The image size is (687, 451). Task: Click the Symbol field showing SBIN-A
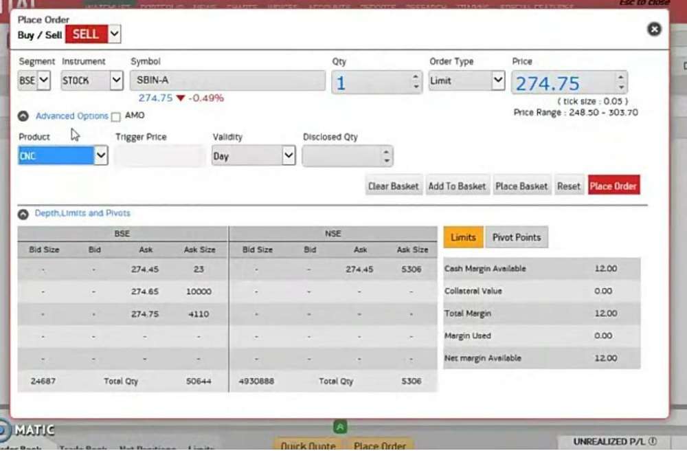[x=227, y=80]
